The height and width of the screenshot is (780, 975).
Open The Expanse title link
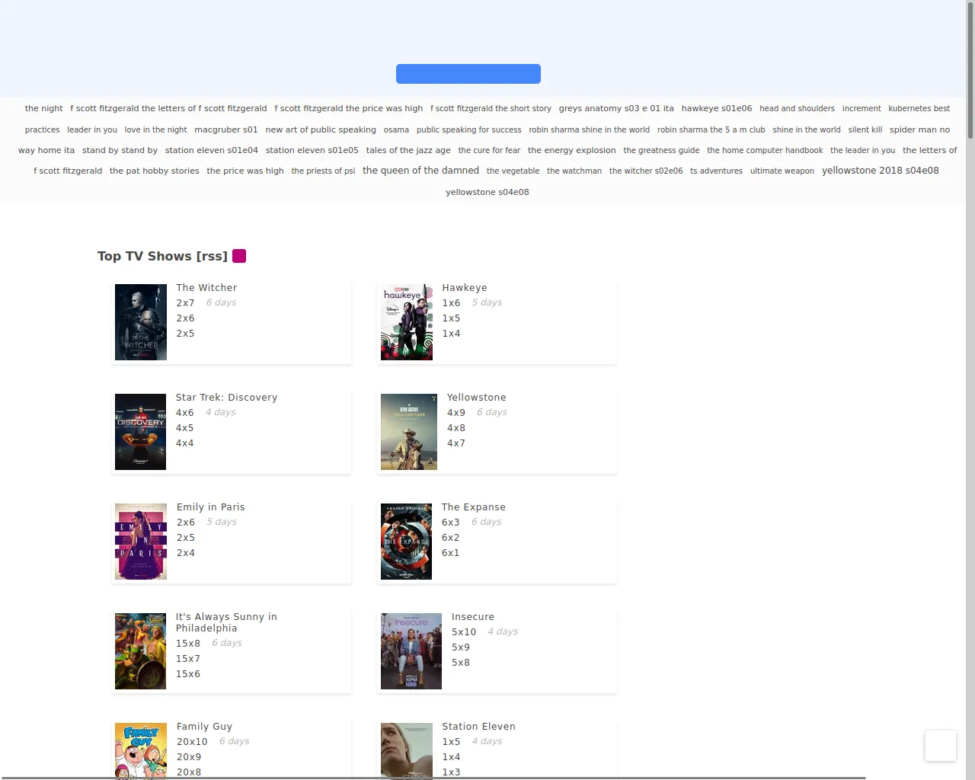tap(473, 507)
